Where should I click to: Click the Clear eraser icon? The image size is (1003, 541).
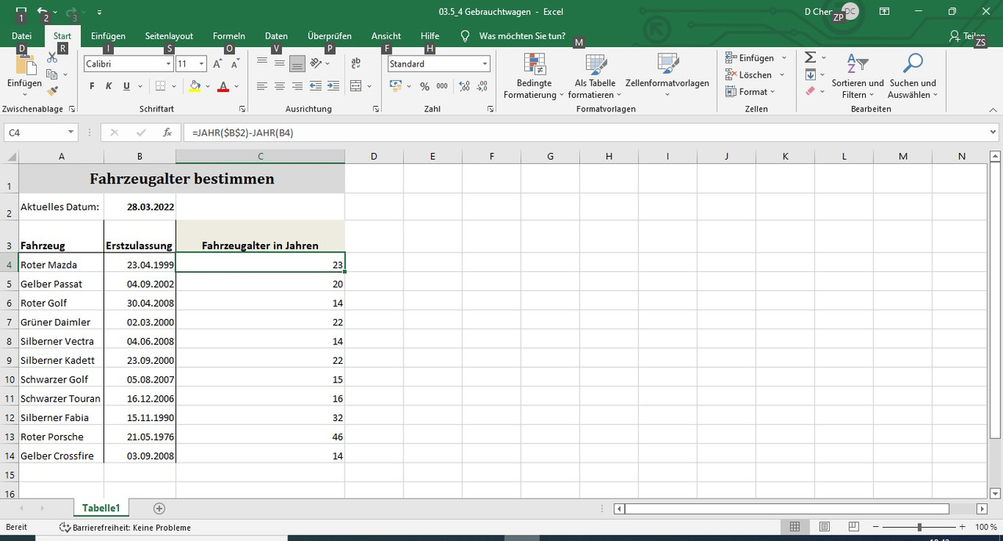click(x=810, y=91)
